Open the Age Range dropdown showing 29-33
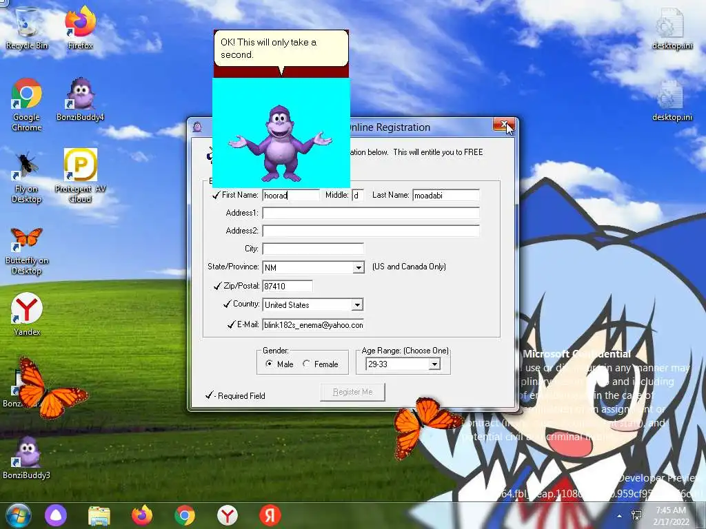 tap(434, 364)
